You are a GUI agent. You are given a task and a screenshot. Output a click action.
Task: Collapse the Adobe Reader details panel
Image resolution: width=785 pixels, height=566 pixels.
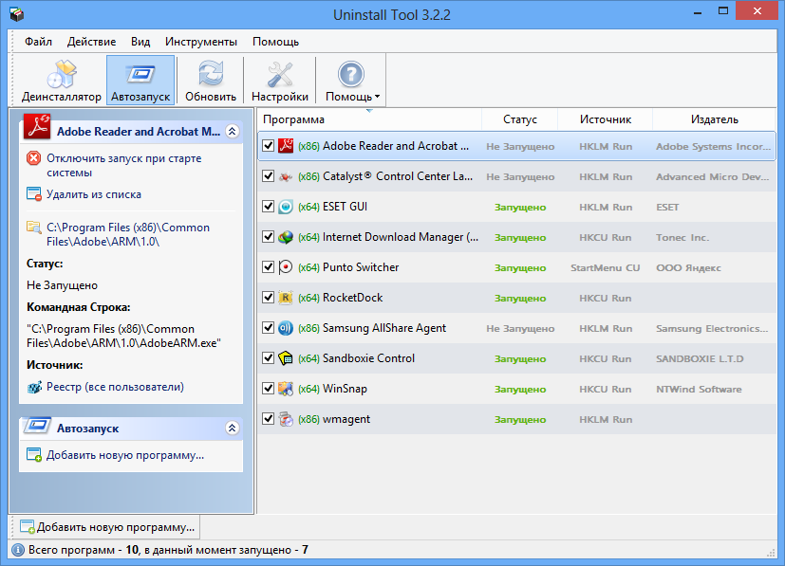tap(232, 131)
